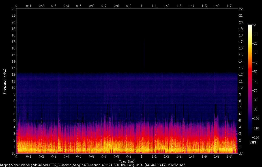Click the -60 label on the color scale
Image resolution: width=262 pixels, height=167 pixels.
[x=255, y=81]
